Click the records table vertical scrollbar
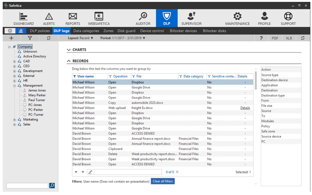This screenshot has height=195, width=312. point(255,81)
